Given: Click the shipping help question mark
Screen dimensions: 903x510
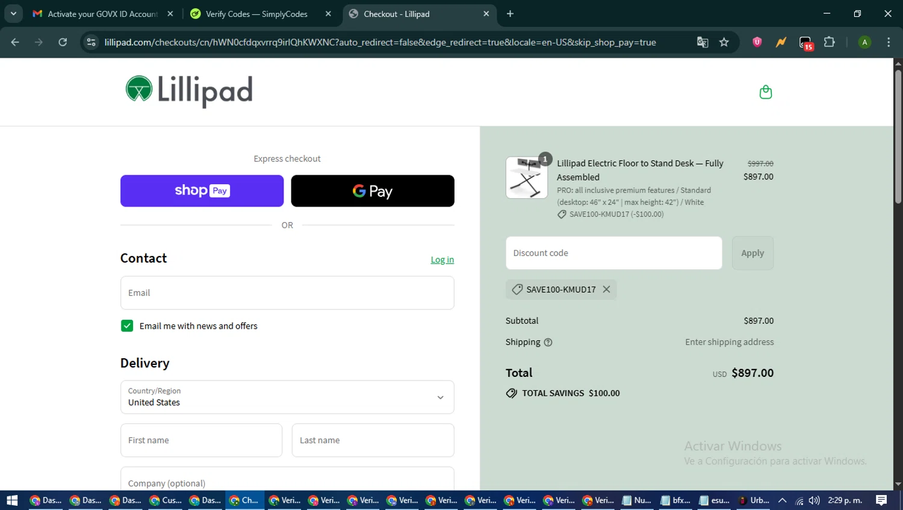Looking at the screenshot, I should pos(548,343).
